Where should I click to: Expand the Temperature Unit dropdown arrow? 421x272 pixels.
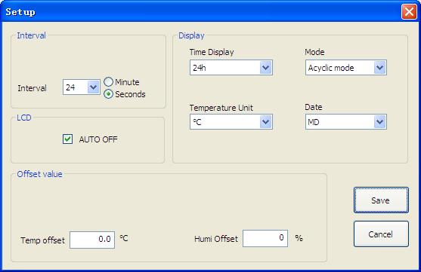click(x=266, y=122)
